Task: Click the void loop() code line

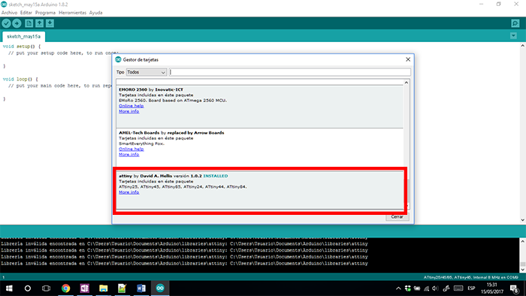Action: pos(20,80)
